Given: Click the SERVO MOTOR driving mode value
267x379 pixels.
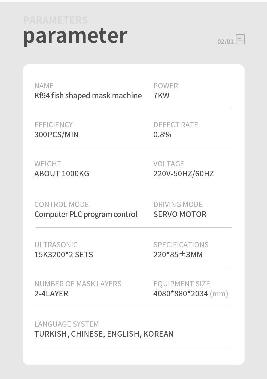Looking at the screenshot, I should click(x=180, y=214).
